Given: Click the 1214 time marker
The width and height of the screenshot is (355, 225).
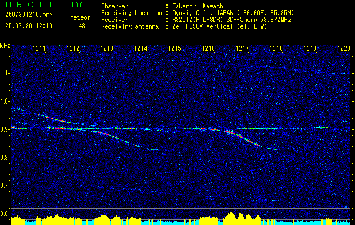Looking at the screenshot, I should 141,48.
